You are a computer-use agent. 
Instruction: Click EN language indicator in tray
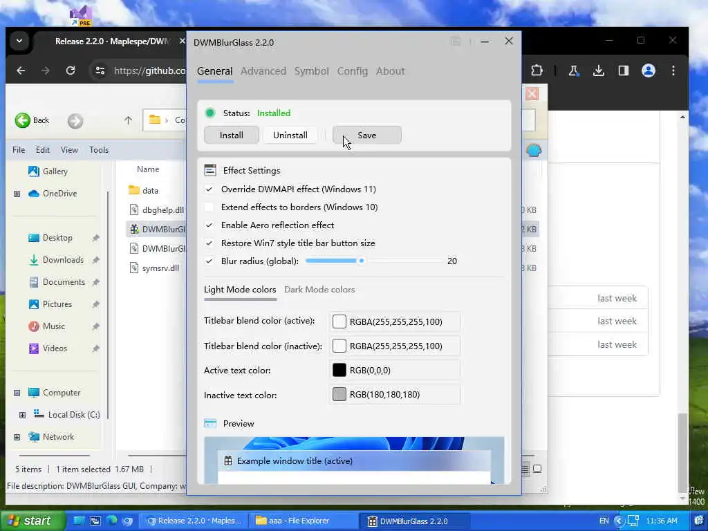tap(604, 521)
